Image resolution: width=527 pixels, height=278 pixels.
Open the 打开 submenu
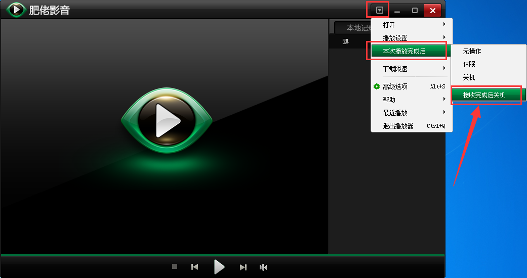pyautogui.click(x=412, y=25)
